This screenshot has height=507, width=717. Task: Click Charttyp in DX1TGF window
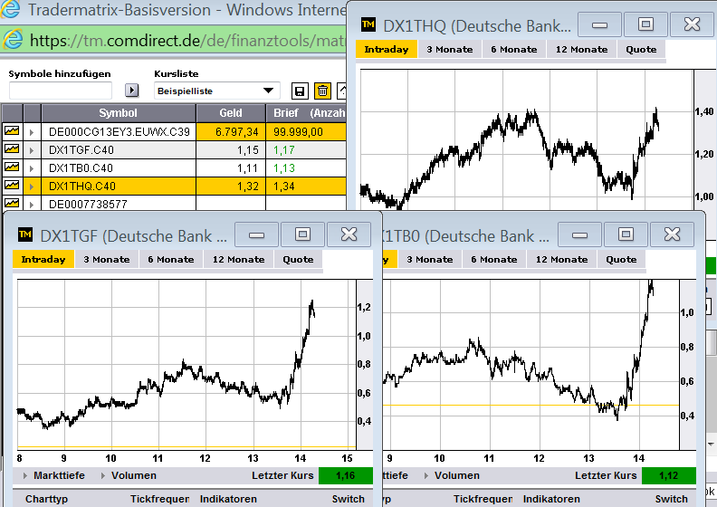[47, 499]
